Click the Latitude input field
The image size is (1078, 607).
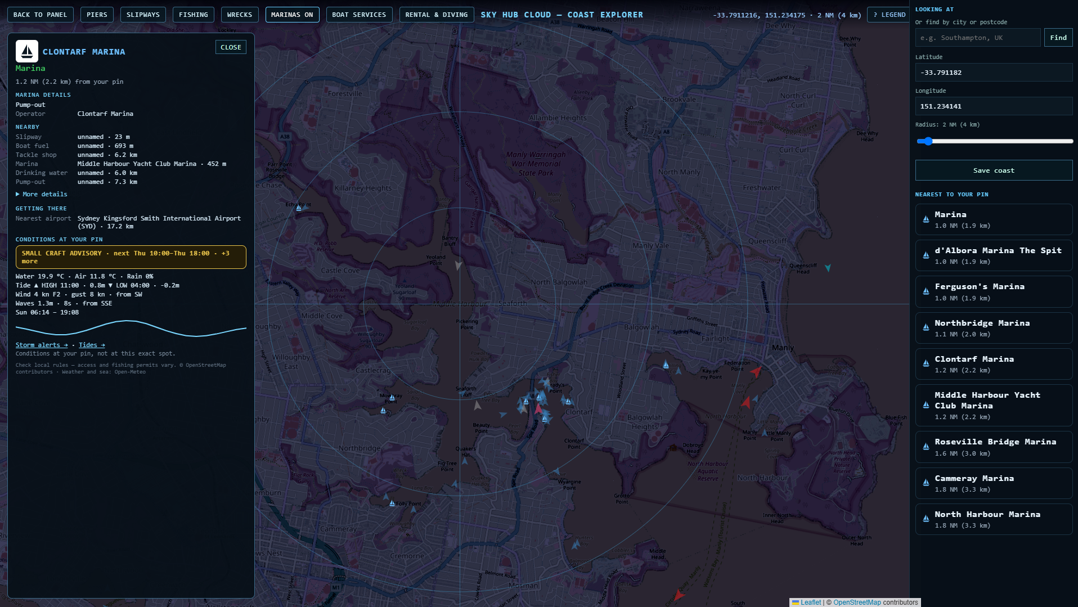click(x=994, y=73)
